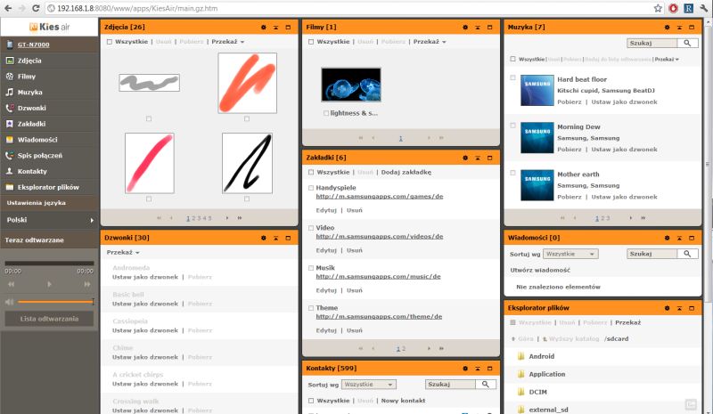Screen dimensions: 713x414
Task: Click the Kontakty person icon in sidebar
Action: click(x=9, y=171)
